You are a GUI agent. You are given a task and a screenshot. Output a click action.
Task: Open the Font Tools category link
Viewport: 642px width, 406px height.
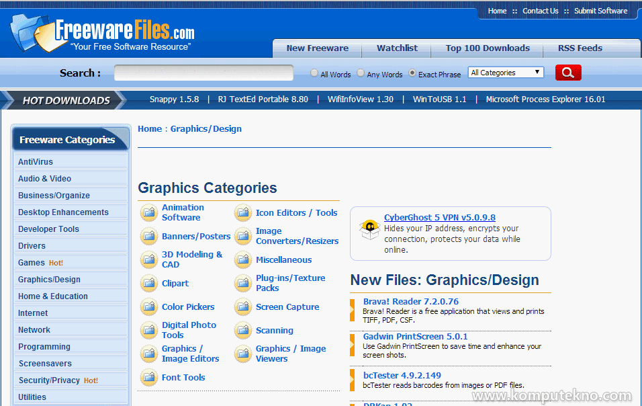point(183,377)
